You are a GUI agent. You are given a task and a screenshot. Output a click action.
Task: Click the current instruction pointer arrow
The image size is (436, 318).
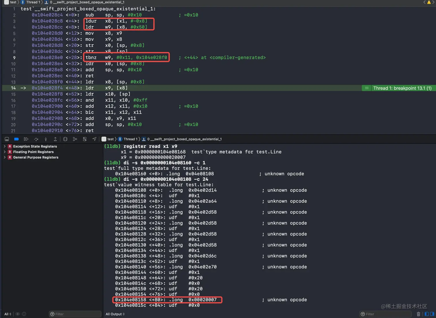(23, 88)
